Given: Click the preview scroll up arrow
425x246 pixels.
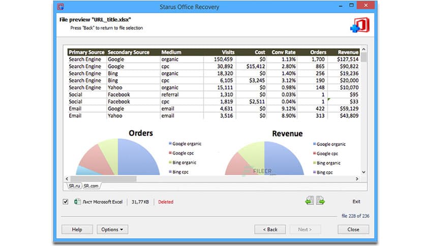Looking at the screenshot, I should pyautogui.click(x=364, y=49).
